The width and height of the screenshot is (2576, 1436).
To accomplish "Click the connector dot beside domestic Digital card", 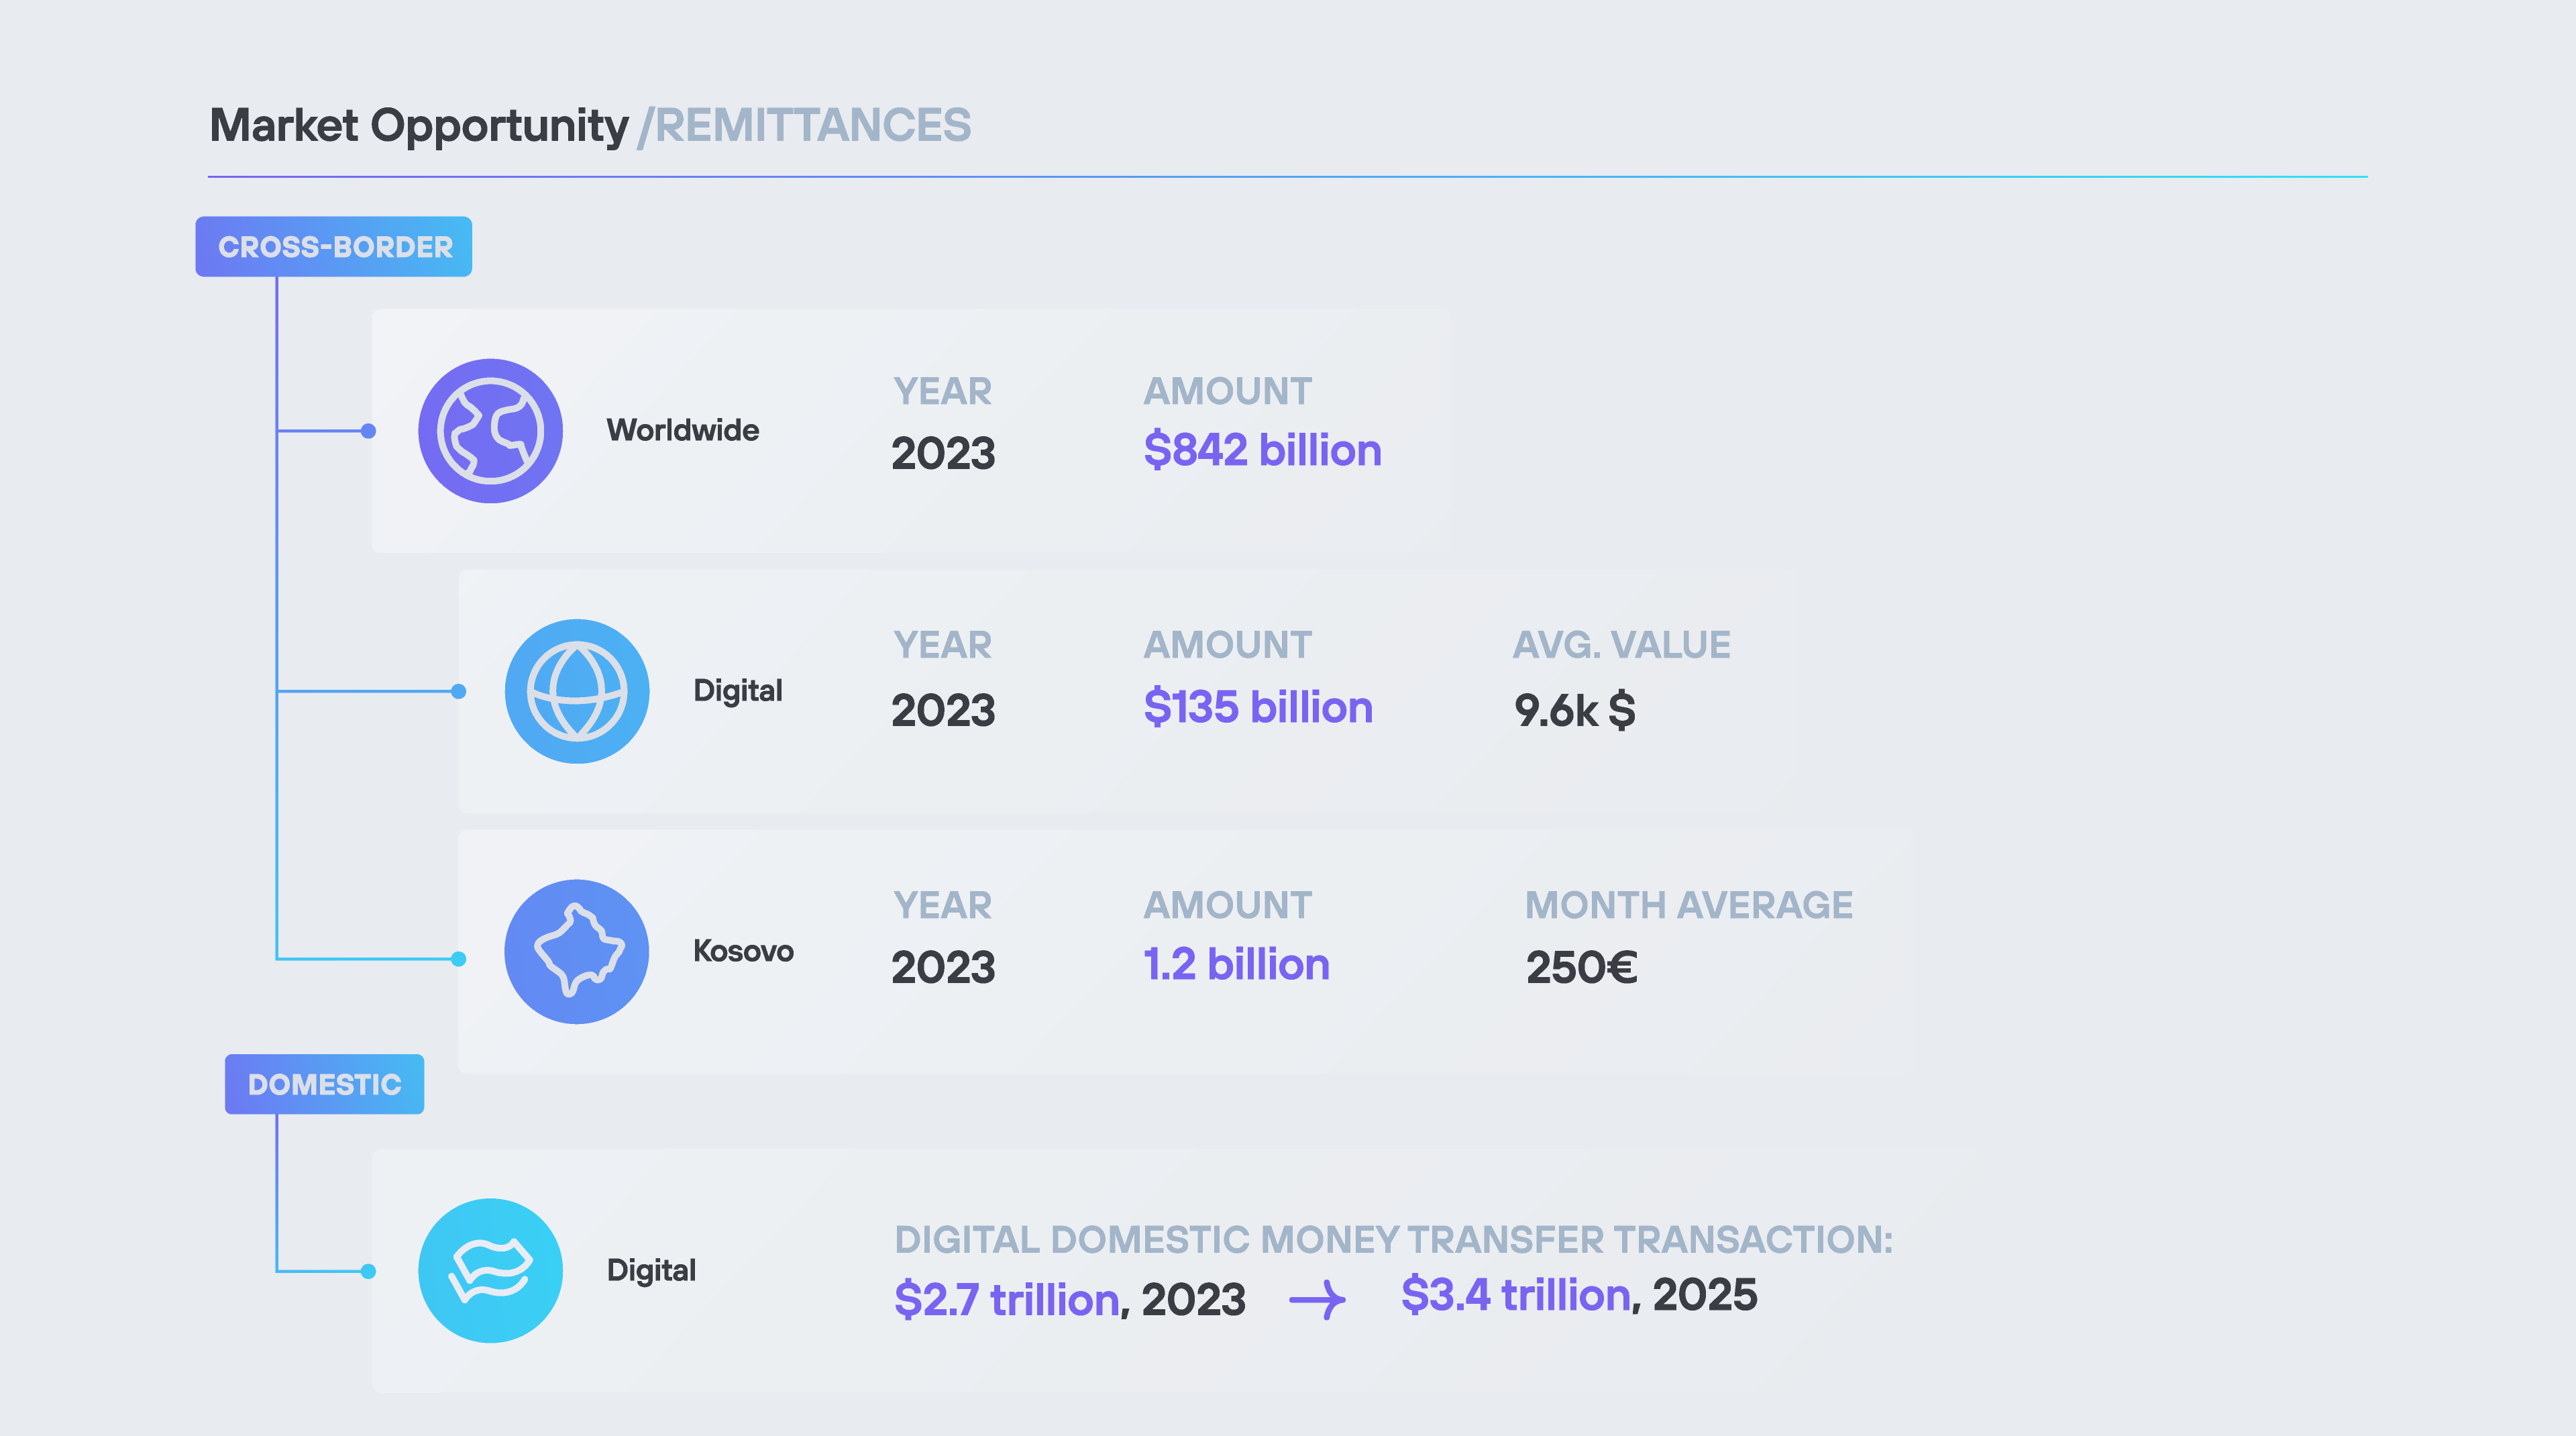I will coord(368,1271).
